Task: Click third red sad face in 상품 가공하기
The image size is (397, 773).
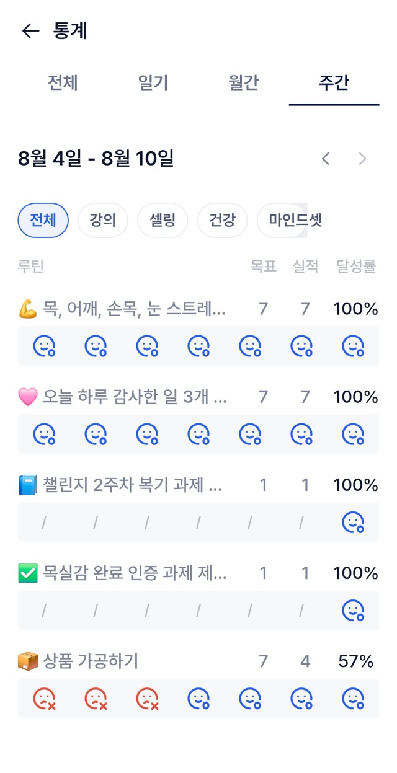Action: click(x=147, y=699)
